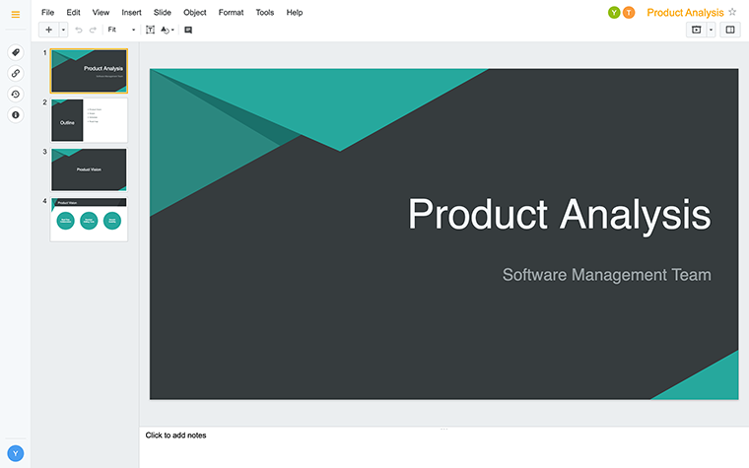Viewport: 749px width, 468px height.
Task: Expand the present options dropdown arrow
Action: 711,31
